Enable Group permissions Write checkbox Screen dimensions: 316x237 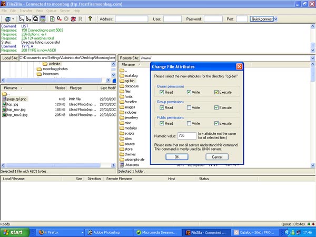click(190, 107)
